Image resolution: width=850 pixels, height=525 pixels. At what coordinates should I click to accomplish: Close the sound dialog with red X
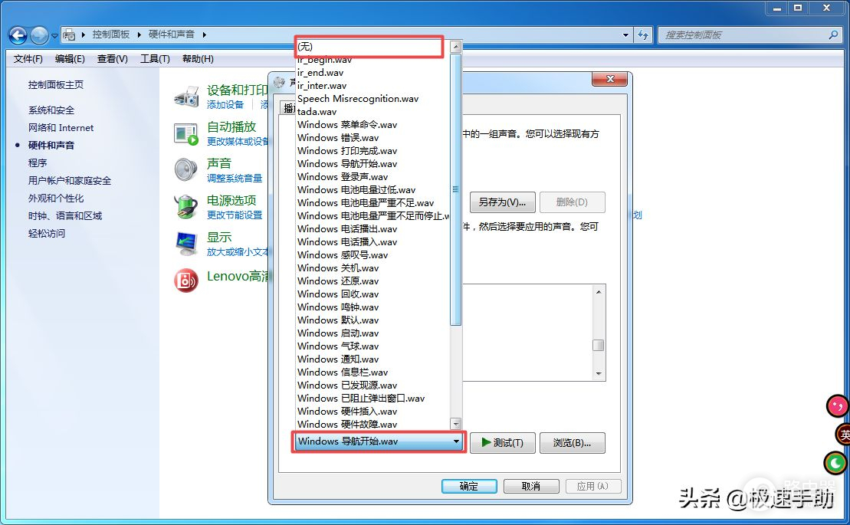[x=610, y=79]
